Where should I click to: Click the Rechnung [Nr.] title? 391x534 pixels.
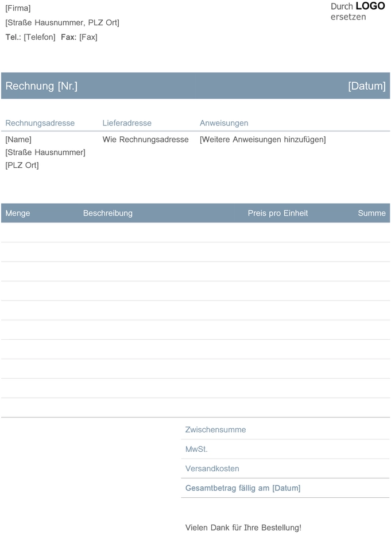tap(41, 86)
